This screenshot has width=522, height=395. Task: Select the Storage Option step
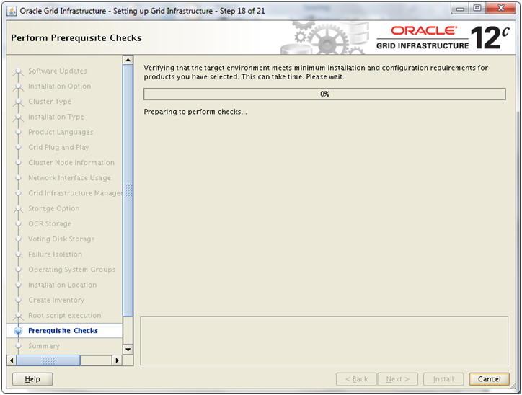(x=53, y=208)
